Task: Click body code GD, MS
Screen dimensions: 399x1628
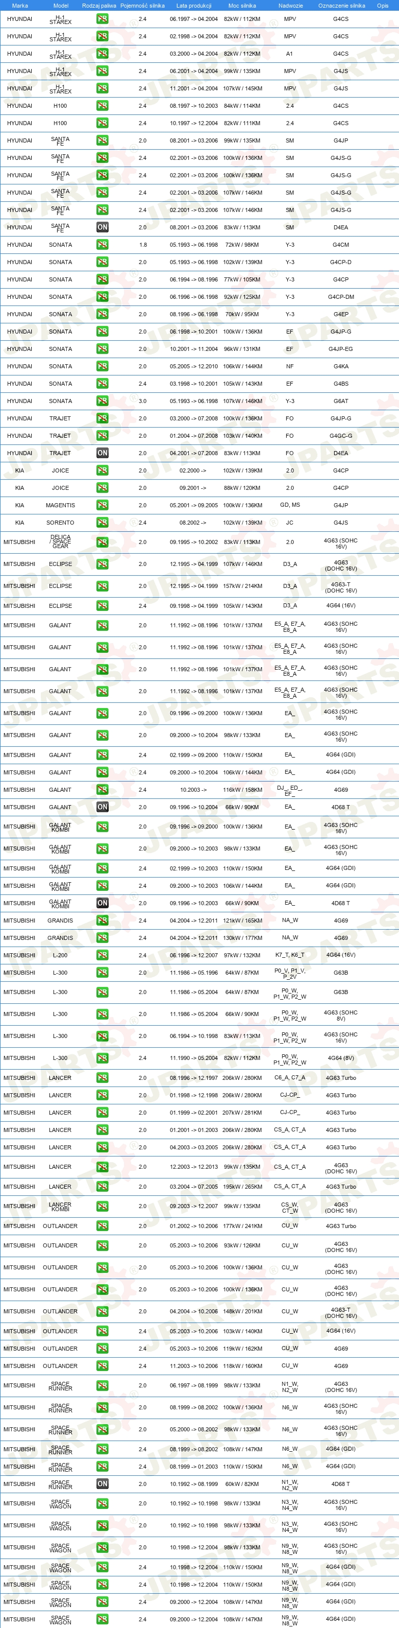Action: [x=290, y=505]
